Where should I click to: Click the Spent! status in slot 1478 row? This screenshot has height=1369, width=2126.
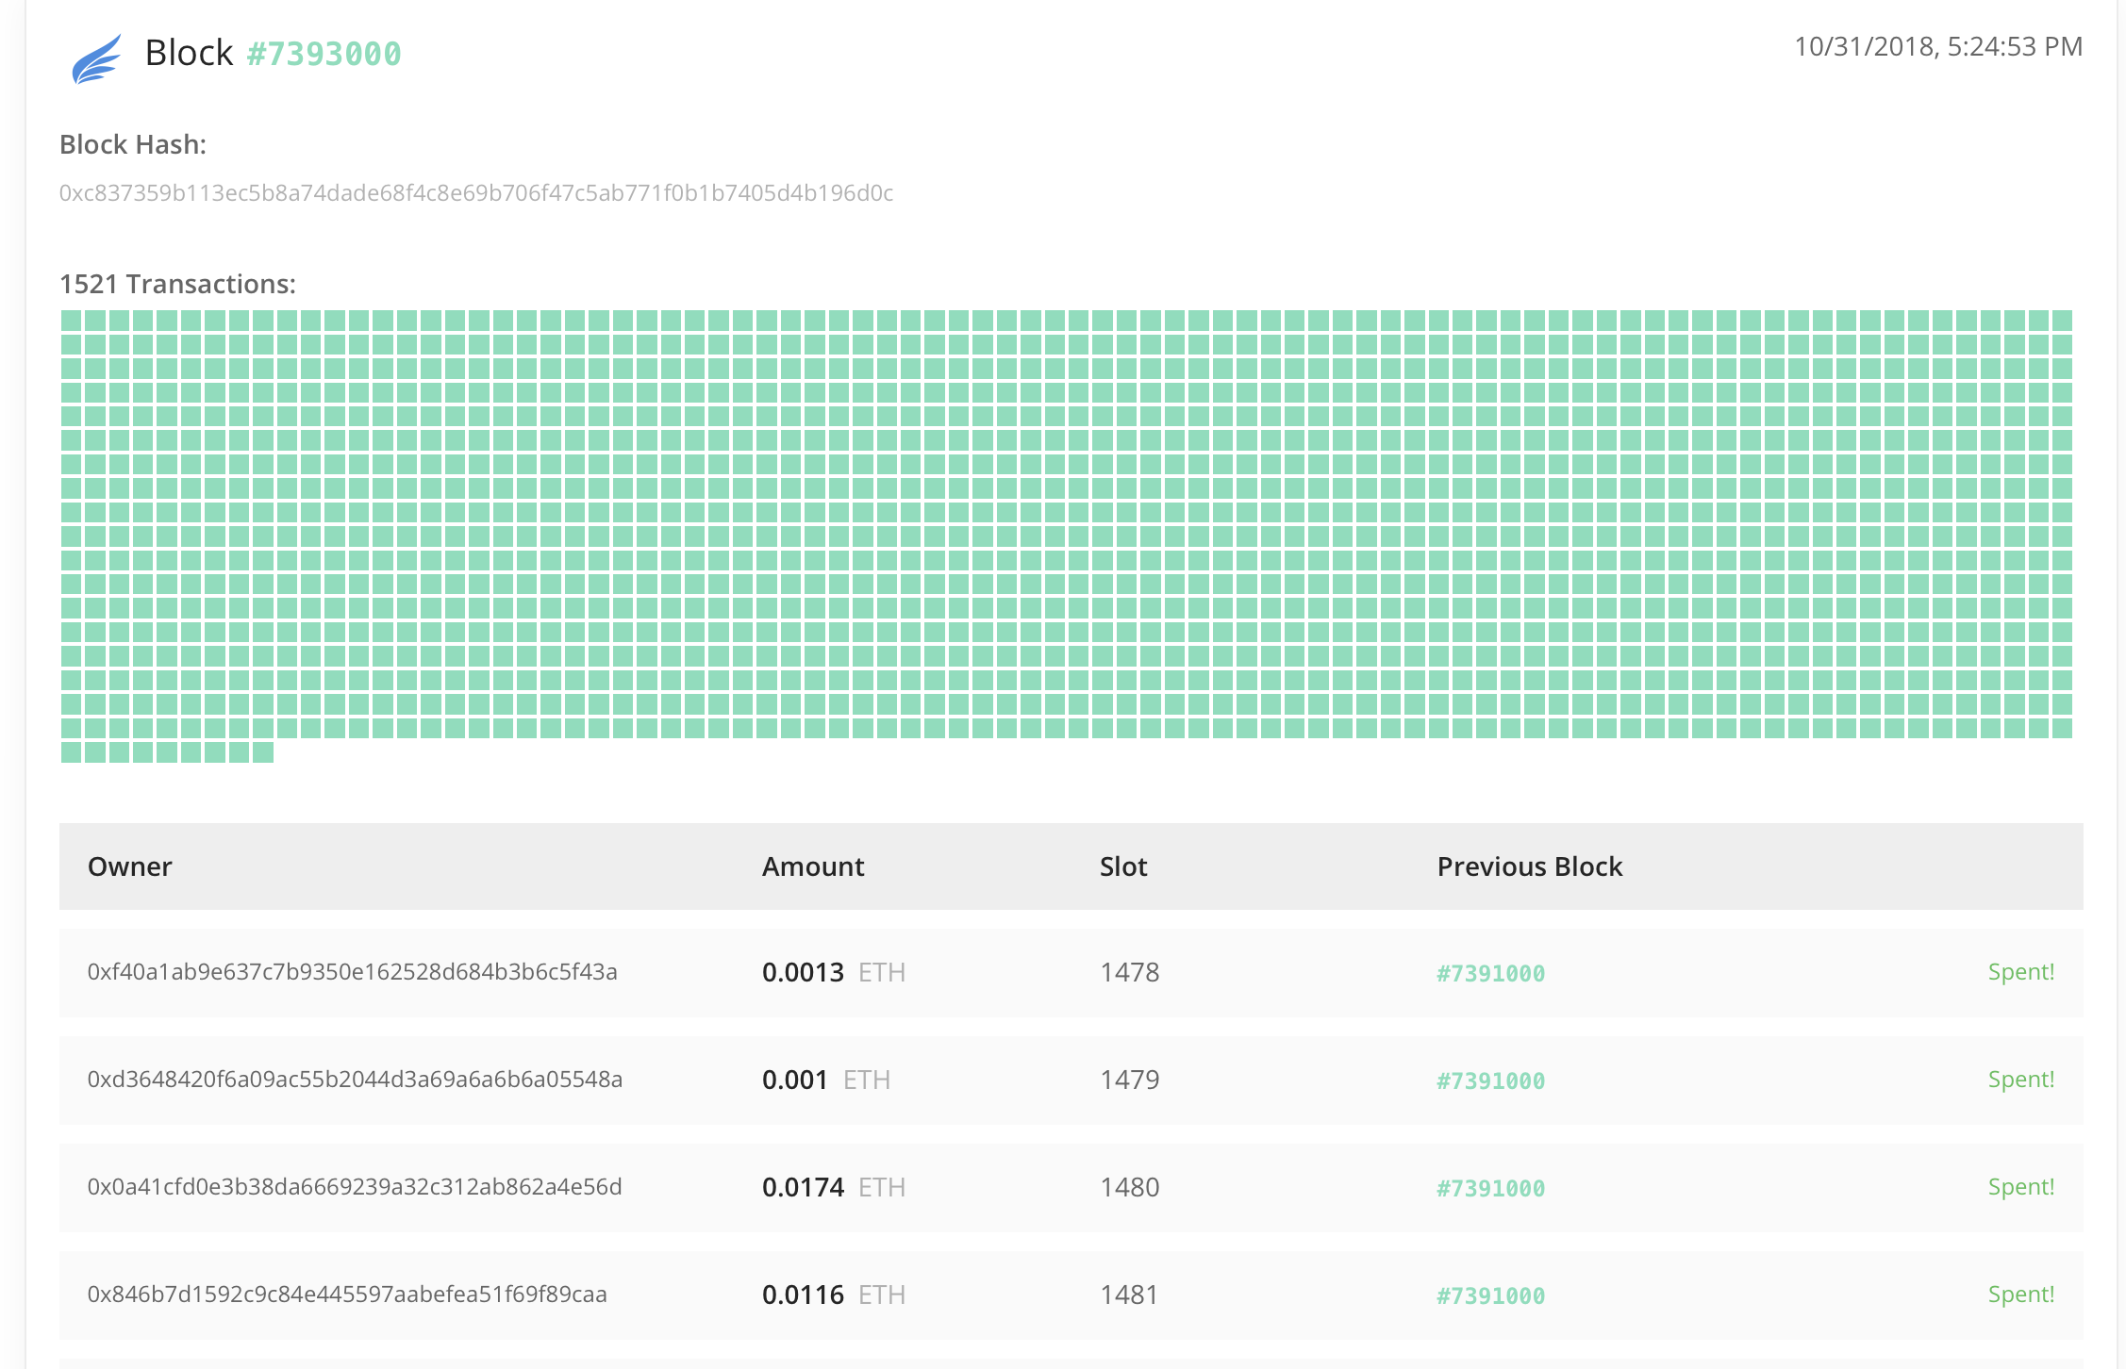pyautogui.click(x=2021, y=972)
